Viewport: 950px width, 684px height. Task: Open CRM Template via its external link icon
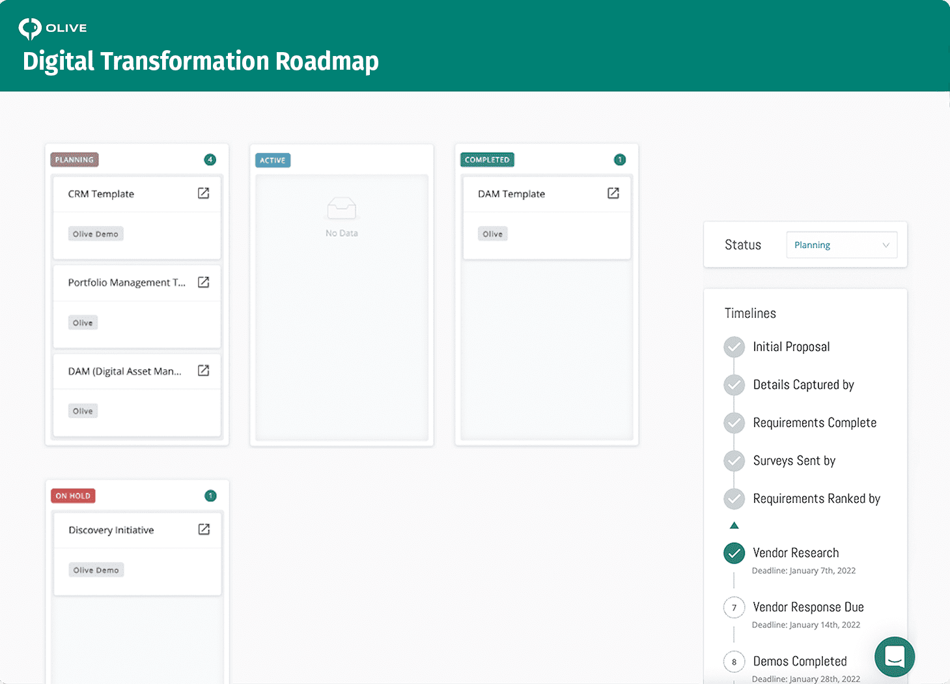click(x=203, y=193)
